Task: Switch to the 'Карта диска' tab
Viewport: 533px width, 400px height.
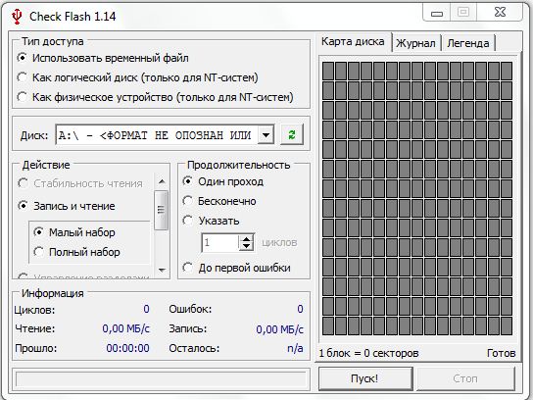Action: coord(353,41)
